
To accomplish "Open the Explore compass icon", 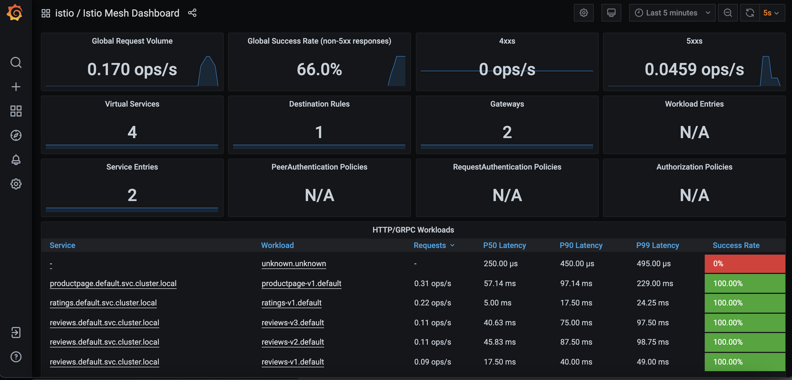I will (16, 135).
